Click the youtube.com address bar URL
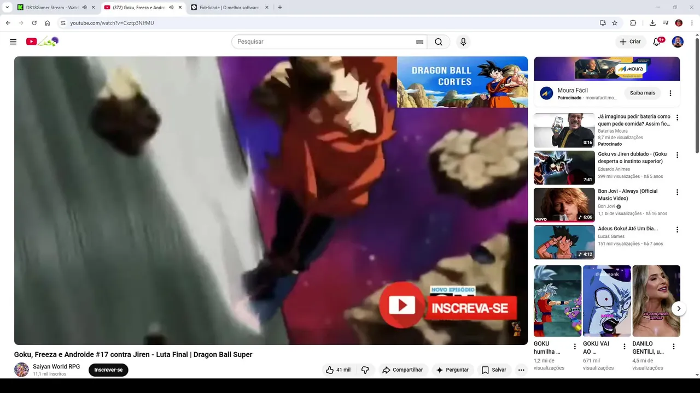The height and width of the screenshot is (393, 700). point(112,23)
